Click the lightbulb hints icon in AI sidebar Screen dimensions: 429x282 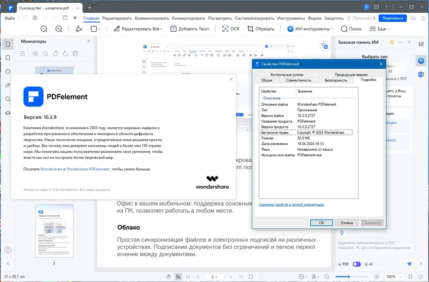click(341, 233)
